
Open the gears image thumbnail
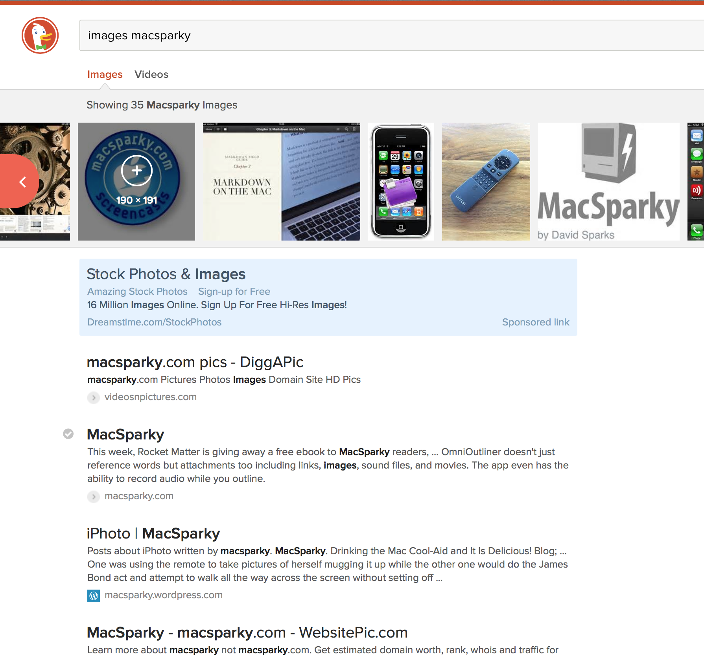coord(35,182)
